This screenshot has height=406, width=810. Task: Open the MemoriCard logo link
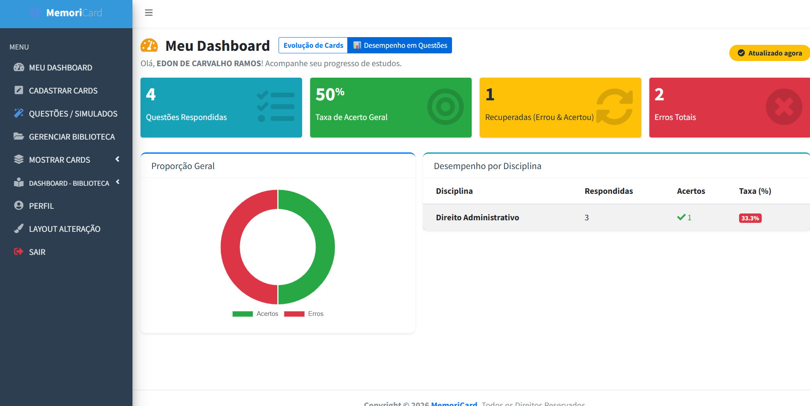coord(66,13)
